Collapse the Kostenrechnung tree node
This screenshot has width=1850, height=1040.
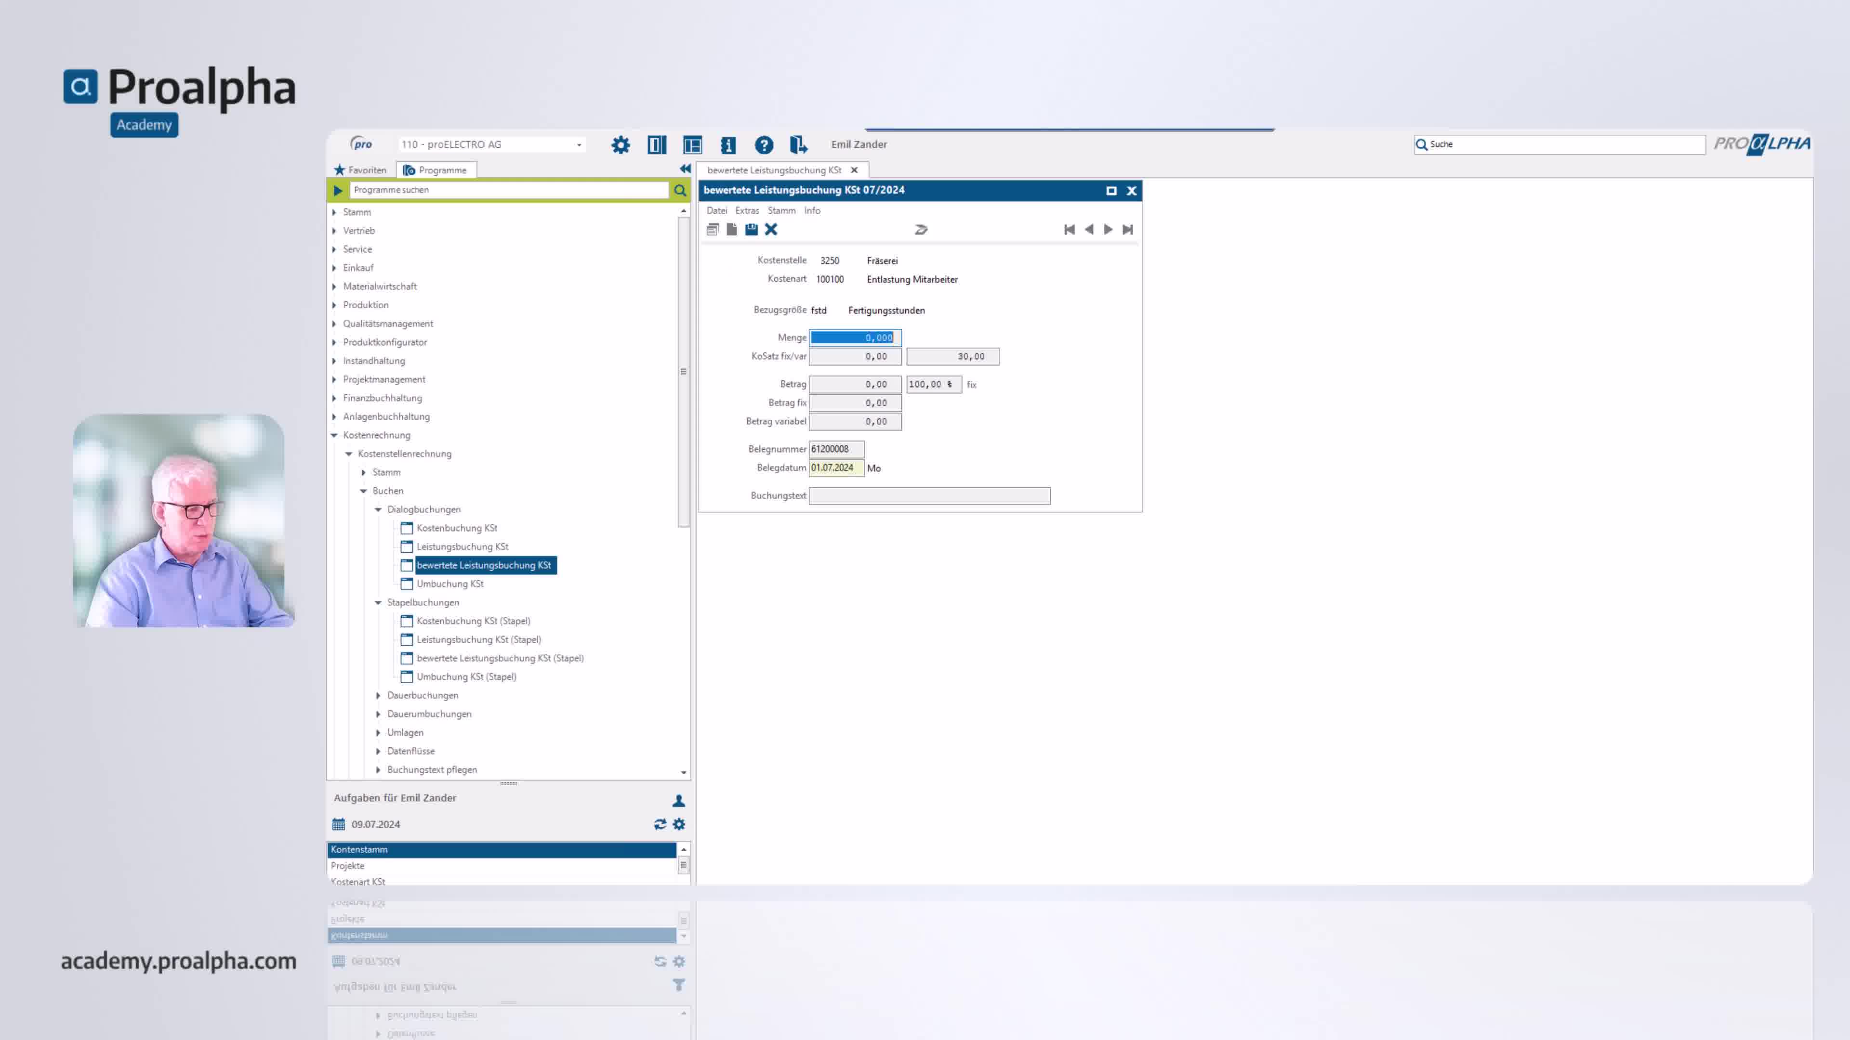[334, 435]
